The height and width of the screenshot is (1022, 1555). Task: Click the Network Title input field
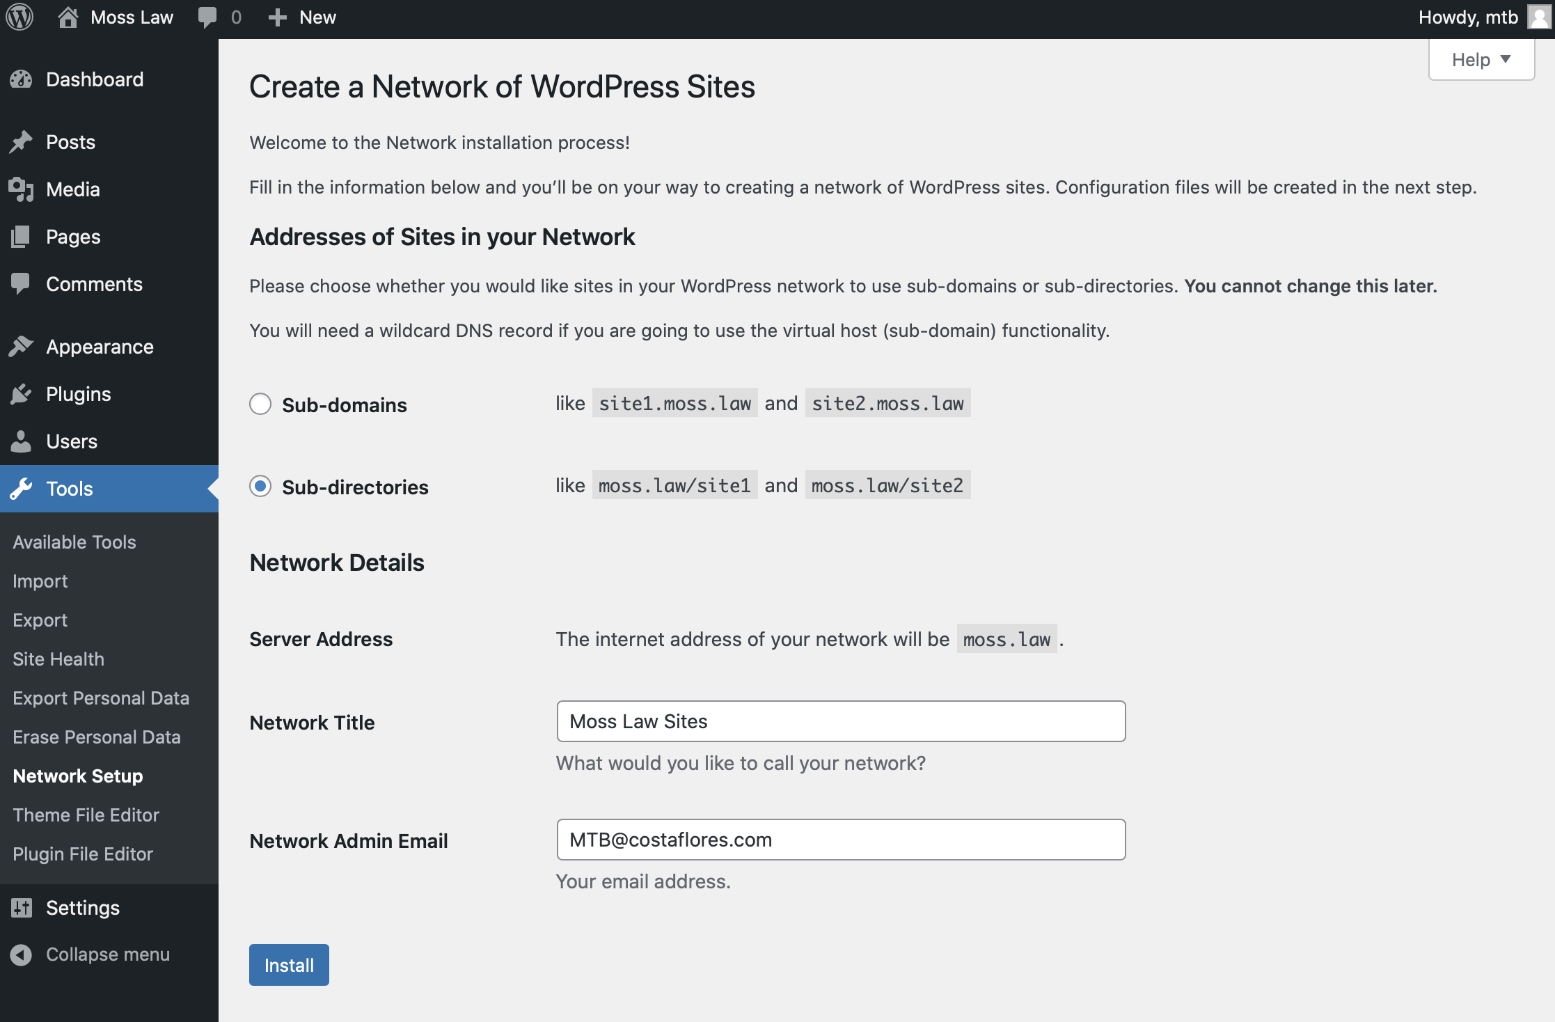pos(841,721)
